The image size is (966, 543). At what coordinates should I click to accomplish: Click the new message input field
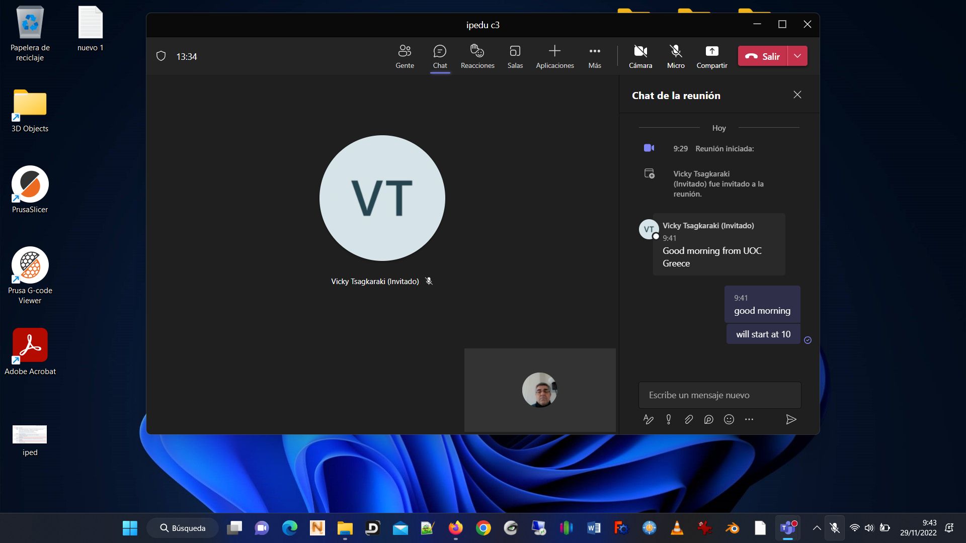click(719, 395)
